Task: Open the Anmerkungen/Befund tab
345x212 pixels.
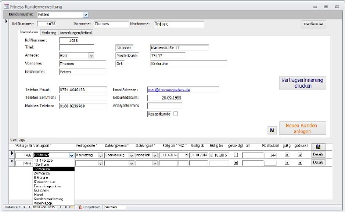Action: [76, 33]
